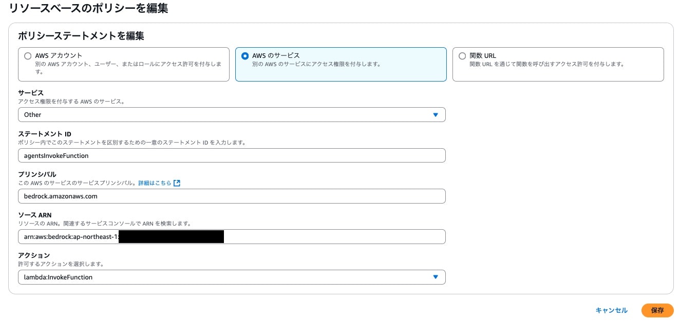Click the ステートメント ID input field
The image size is (680, 322).
coord(232,155)
